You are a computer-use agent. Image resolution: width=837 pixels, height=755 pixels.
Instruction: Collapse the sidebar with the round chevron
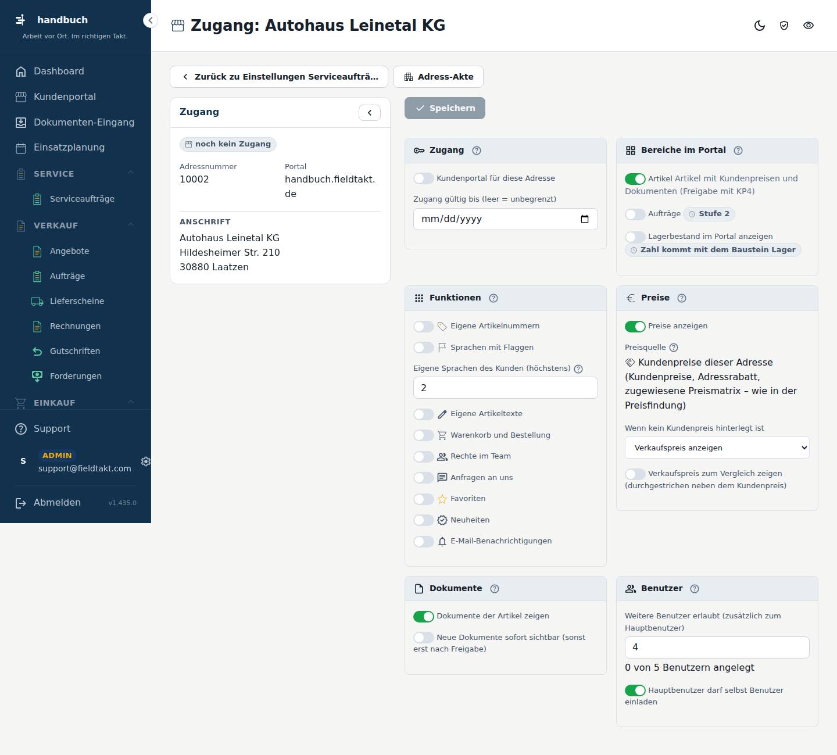pyautogui.click(x=150, y=20)
